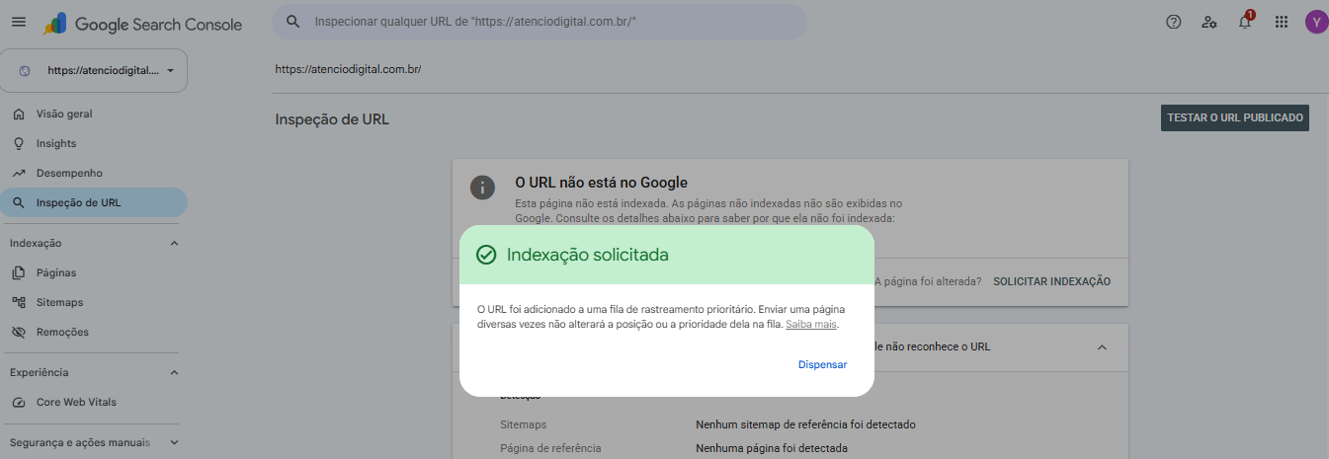Click the crossed-eye icon beside Remoções

click(18, 332)
